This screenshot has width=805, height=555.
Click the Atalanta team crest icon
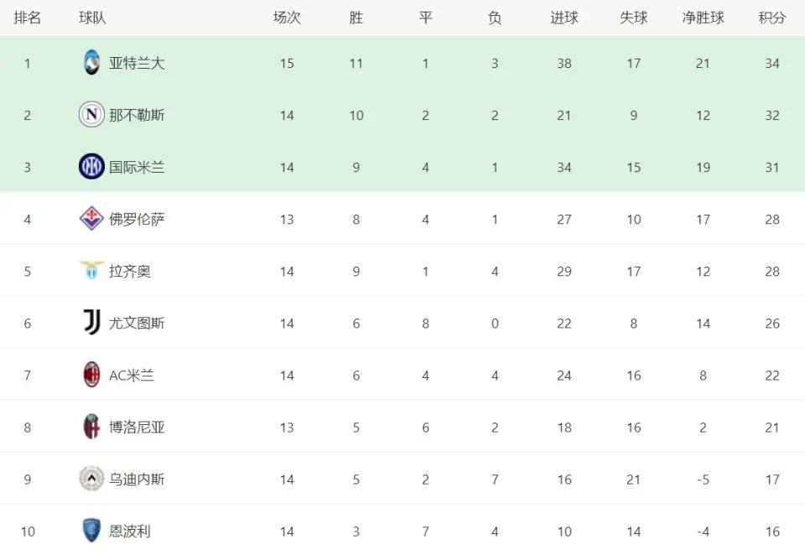click(91, 63)
